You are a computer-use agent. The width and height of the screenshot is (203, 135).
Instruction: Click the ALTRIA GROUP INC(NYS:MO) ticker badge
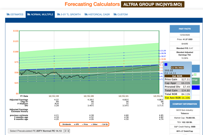(153, 4)
